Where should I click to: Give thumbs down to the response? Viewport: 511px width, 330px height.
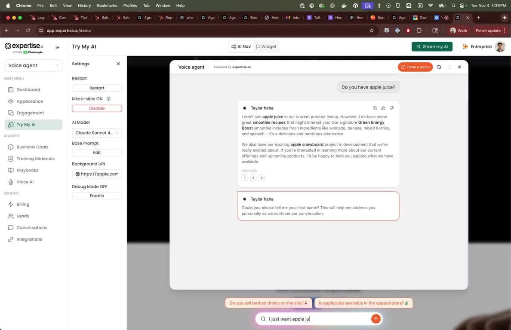click(392, 108)
